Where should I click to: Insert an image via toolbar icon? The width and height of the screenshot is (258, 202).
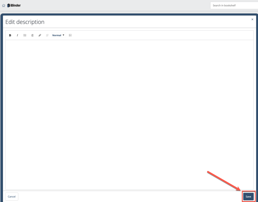click(70, 35)
